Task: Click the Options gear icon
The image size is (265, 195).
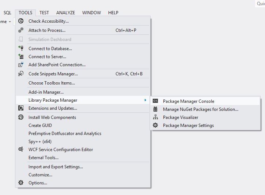Action: click(21, 183)
